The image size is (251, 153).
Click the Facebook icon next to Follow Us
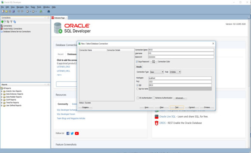pos(68,133)
